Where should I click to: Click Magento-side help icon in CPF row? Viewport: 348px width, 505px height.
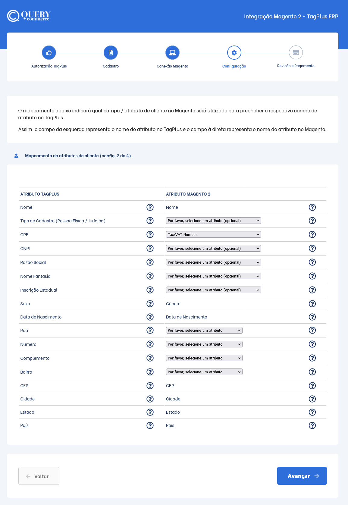click(x=312, y=234)
